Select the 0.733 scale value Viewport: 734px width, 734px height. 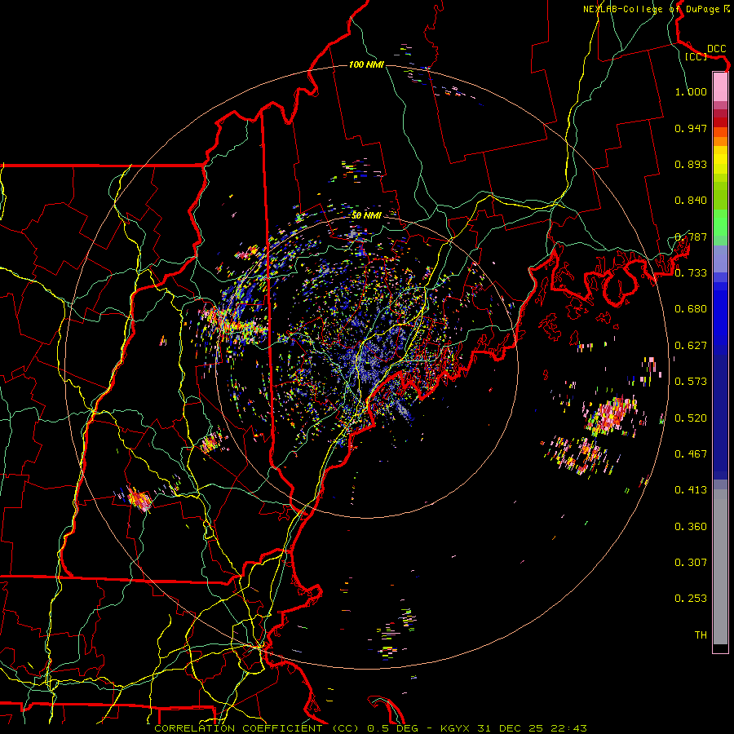(691, 273)
